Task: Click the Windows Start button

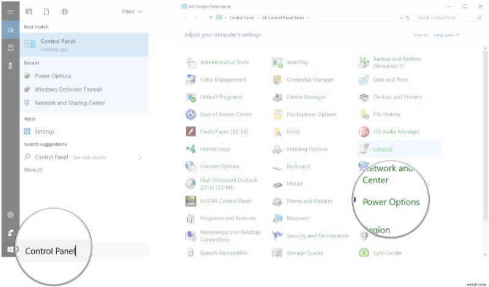Action: (10, 249)
